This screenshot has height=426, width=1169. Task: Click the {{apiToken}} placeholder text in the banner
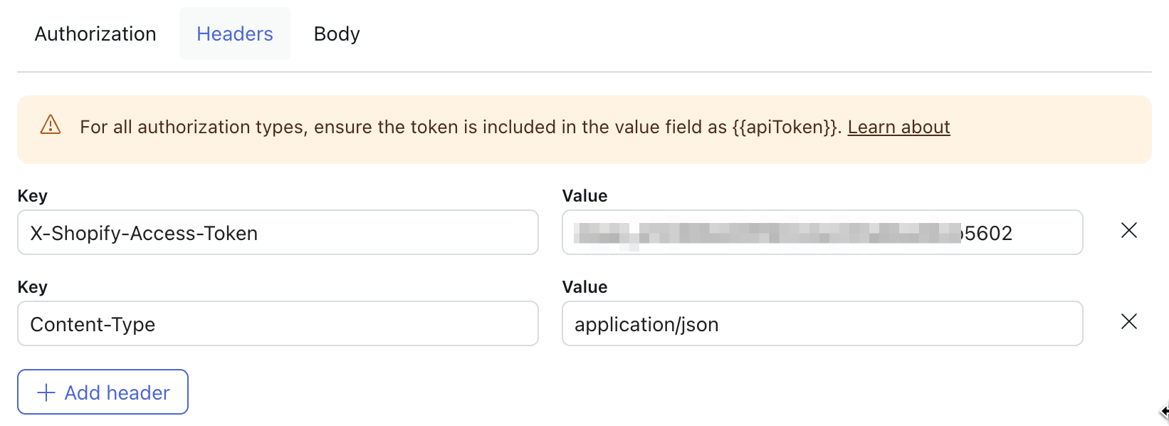786,127
